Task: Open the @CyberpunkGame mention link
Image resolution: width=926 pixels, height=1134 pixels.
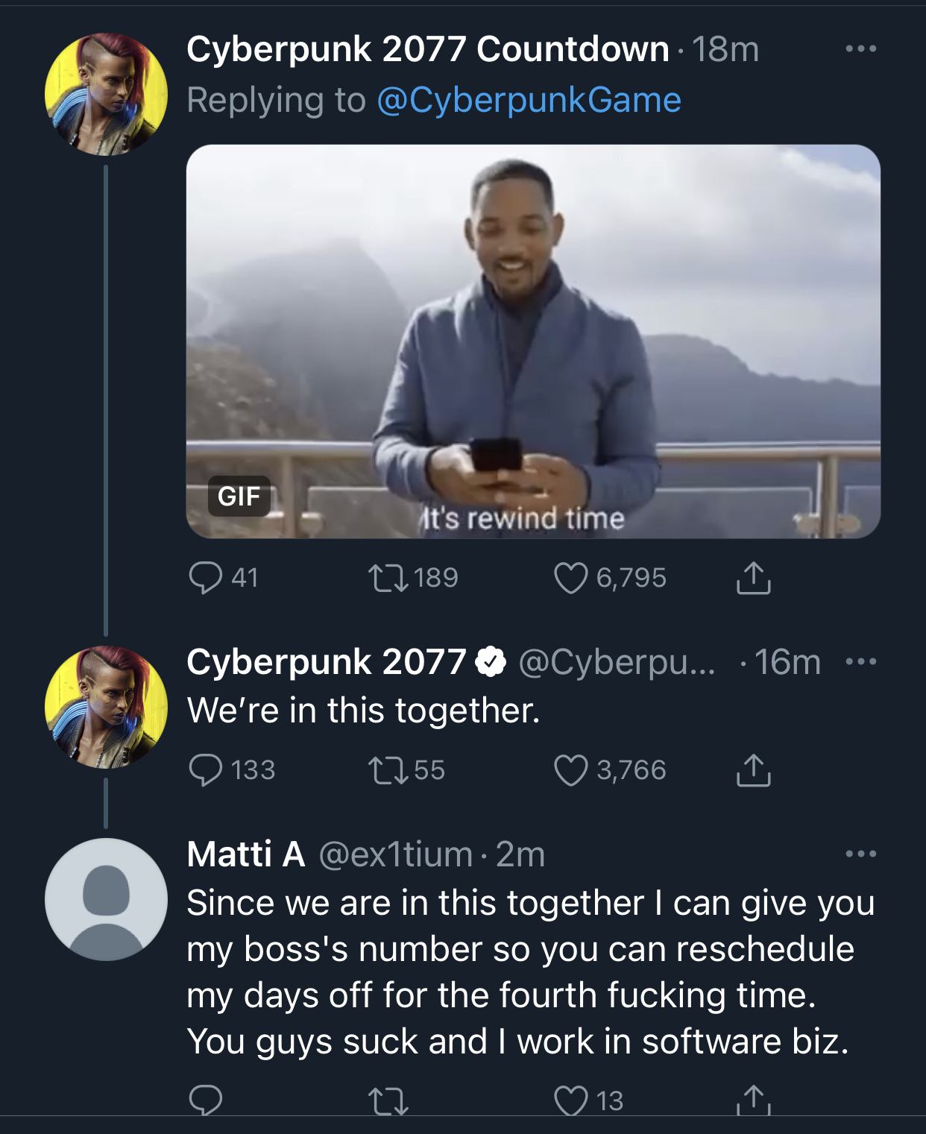Action: (x=529, y=100)
